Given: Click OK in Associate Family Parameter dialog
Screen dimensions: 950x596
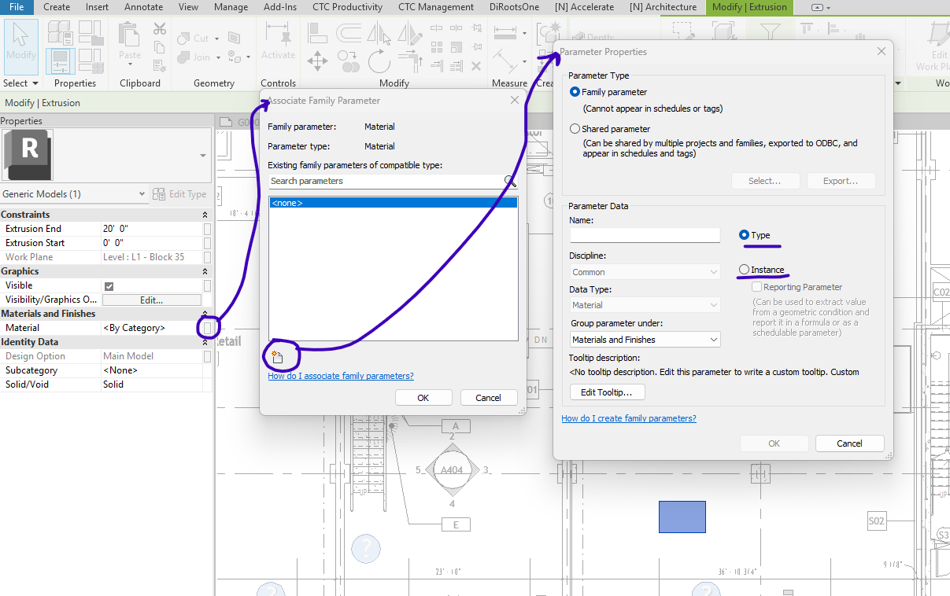Looking at the screenshot, I should (423, 398).
